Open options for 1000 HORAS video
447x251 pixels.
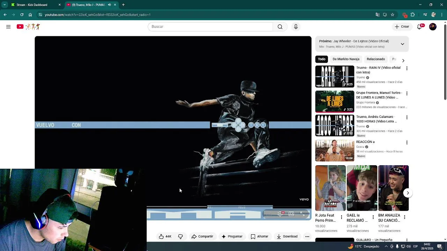click(406, 117)
